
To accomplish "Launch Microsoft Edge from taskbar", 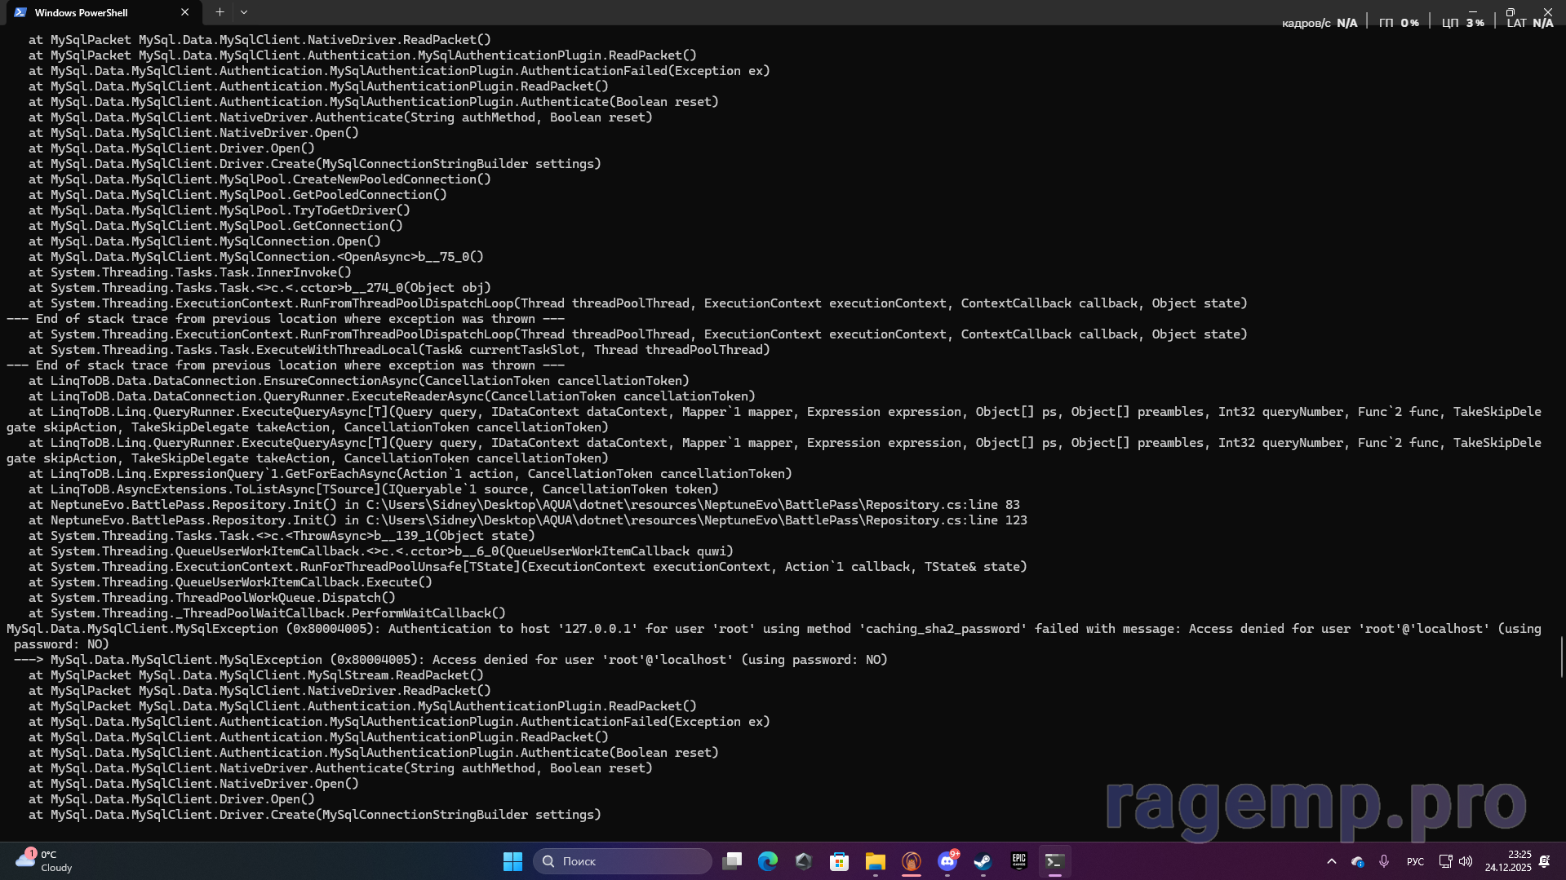I will (768, 861).
